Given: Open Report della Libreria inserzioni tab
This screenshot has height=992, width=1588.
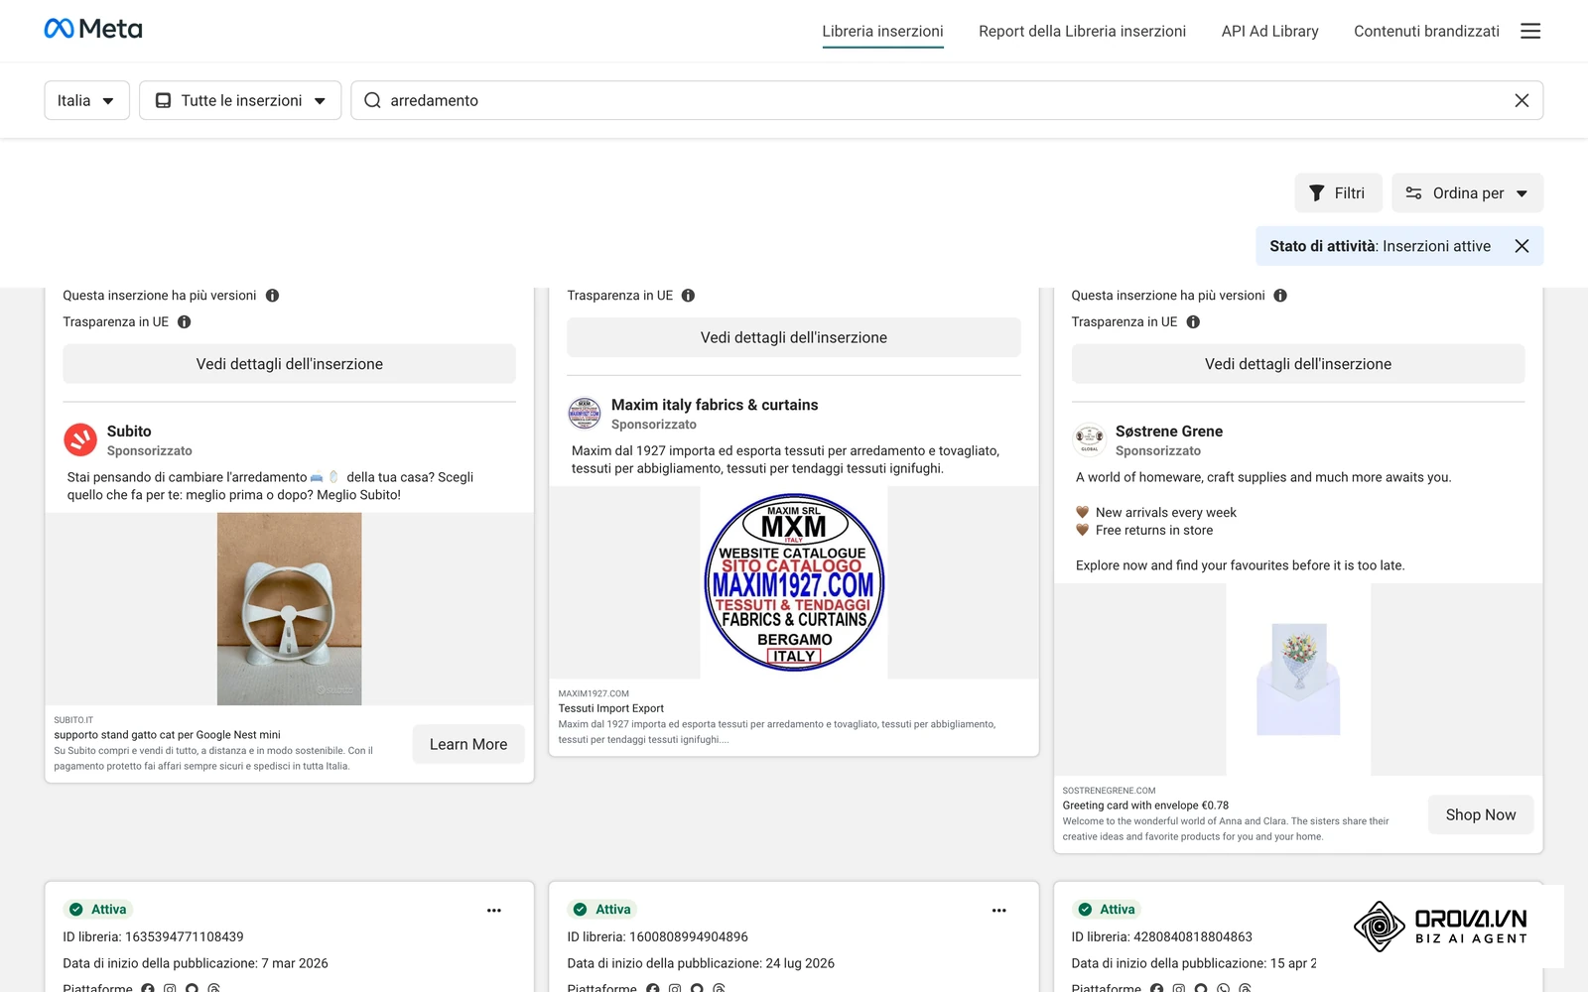Looking at the screenshot, I should [x=1082, y=31].
